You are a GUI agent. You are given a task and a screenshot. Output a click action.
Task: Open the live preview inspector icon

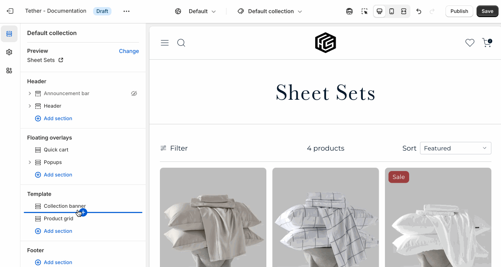(x=349, y=11)
